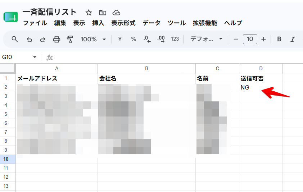The width and height of the screenshot is (303, 192).
Task: Toggle bold formatting
Action: [x=279, y=39]
